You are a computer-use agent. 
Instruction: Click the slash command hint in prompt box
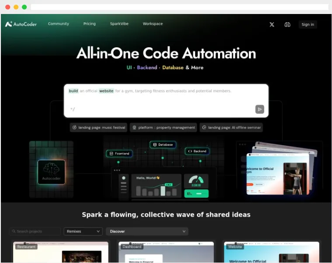click(x=73, y=109)
